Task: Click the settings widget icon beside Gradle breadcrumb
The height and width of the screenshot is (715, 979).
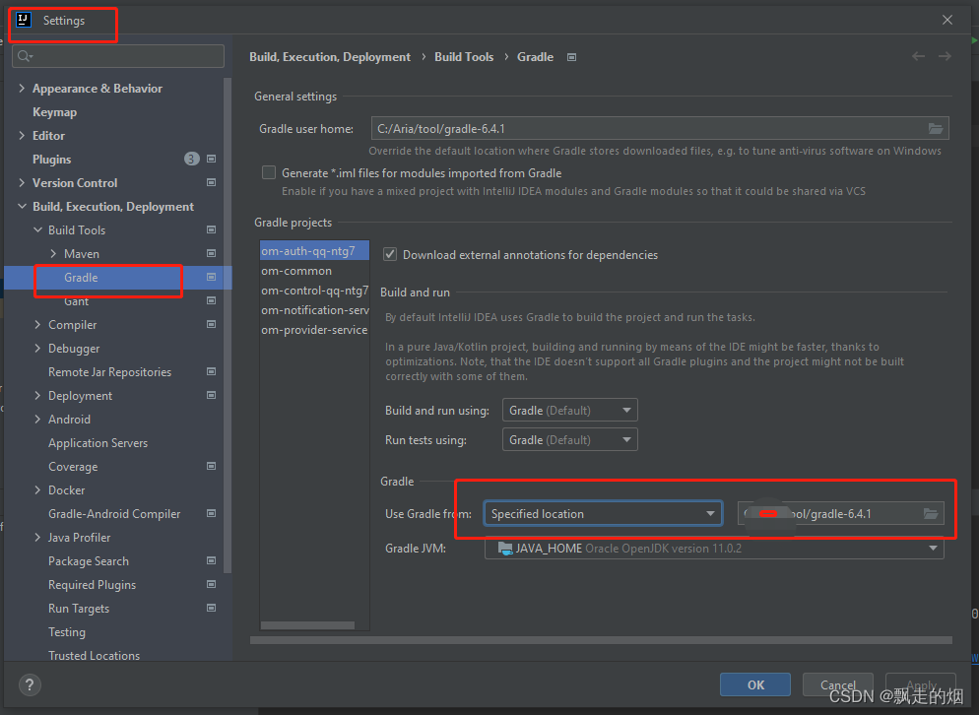Action: point(571,57)
